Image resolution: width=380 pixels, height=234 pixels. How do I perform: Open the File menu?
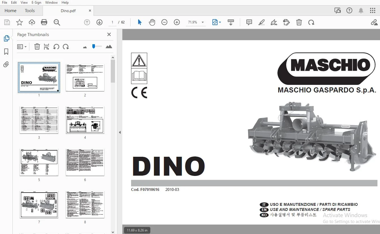click(5, 3)
